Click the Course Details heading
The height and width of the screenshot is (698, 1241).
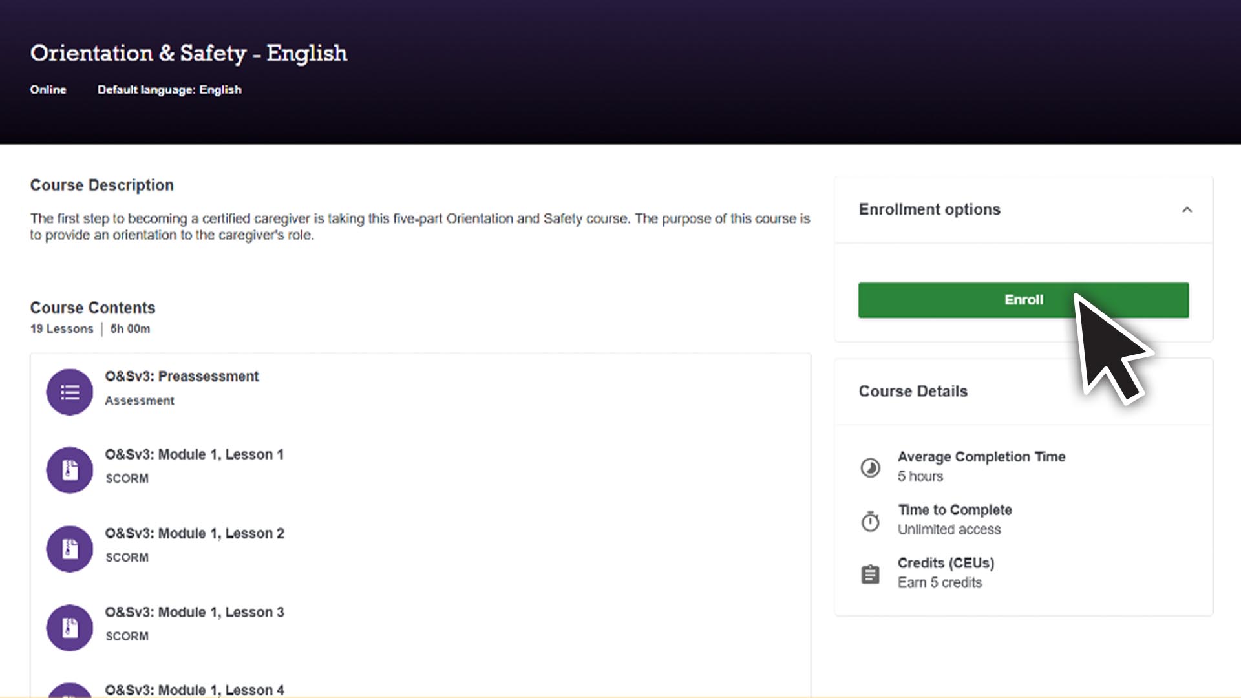(913, 391)
